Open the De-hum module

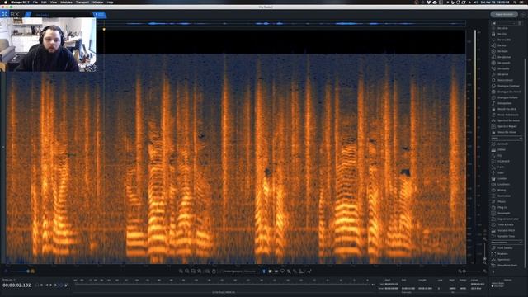tap(502, 51)
